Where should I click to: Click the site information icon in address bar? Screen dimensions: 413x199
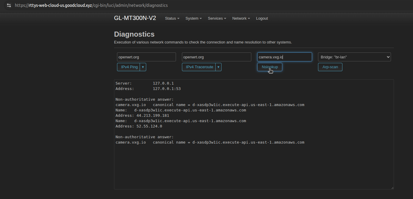[x=9, y=5]
